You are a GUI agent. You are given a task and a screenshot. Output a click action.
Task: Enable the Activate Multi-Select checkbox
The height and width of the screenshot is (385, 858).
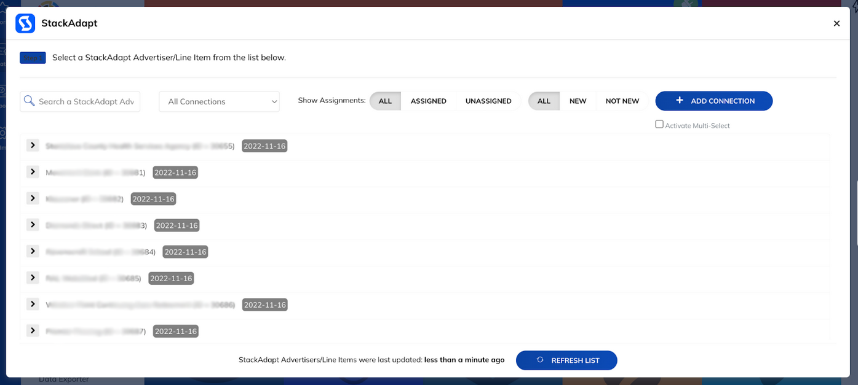(659, 124)
